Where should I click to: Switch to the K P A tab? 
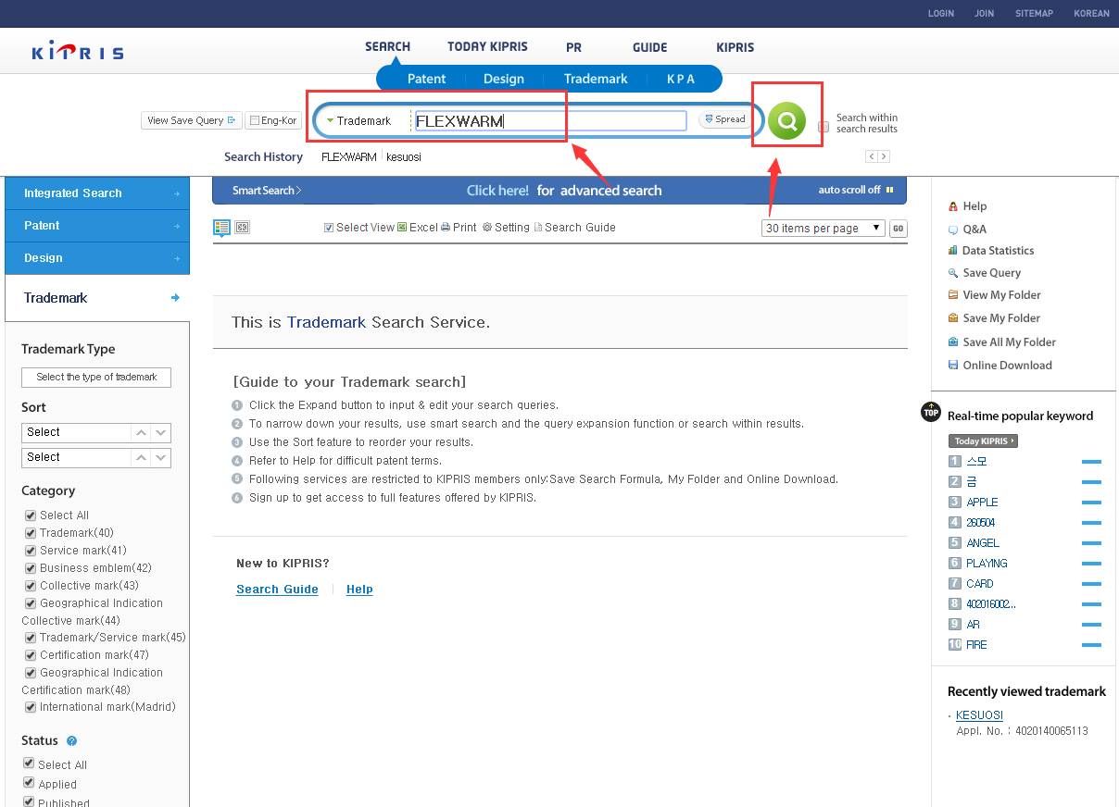[681, 79]
